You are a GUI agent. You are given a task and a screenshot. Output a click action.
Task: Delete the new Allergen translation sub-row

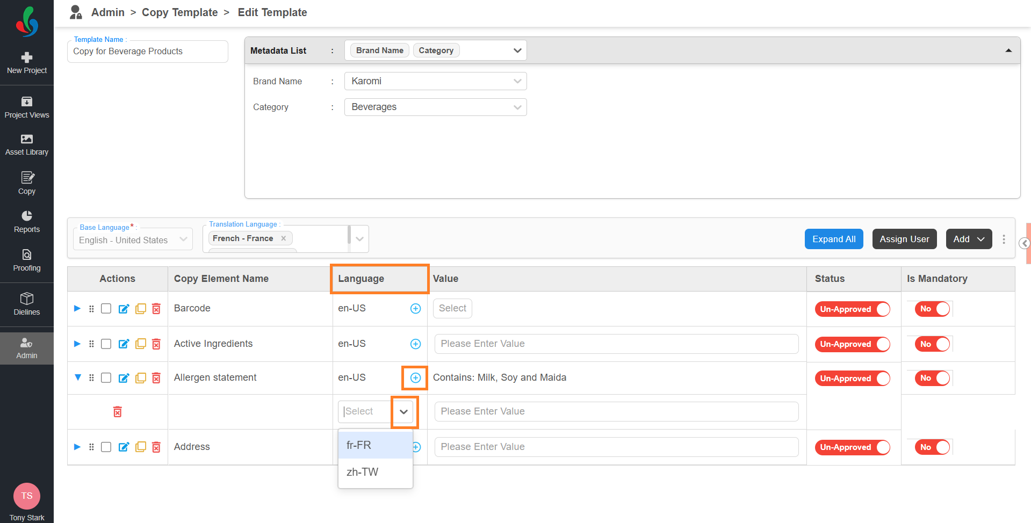point(118,412)
